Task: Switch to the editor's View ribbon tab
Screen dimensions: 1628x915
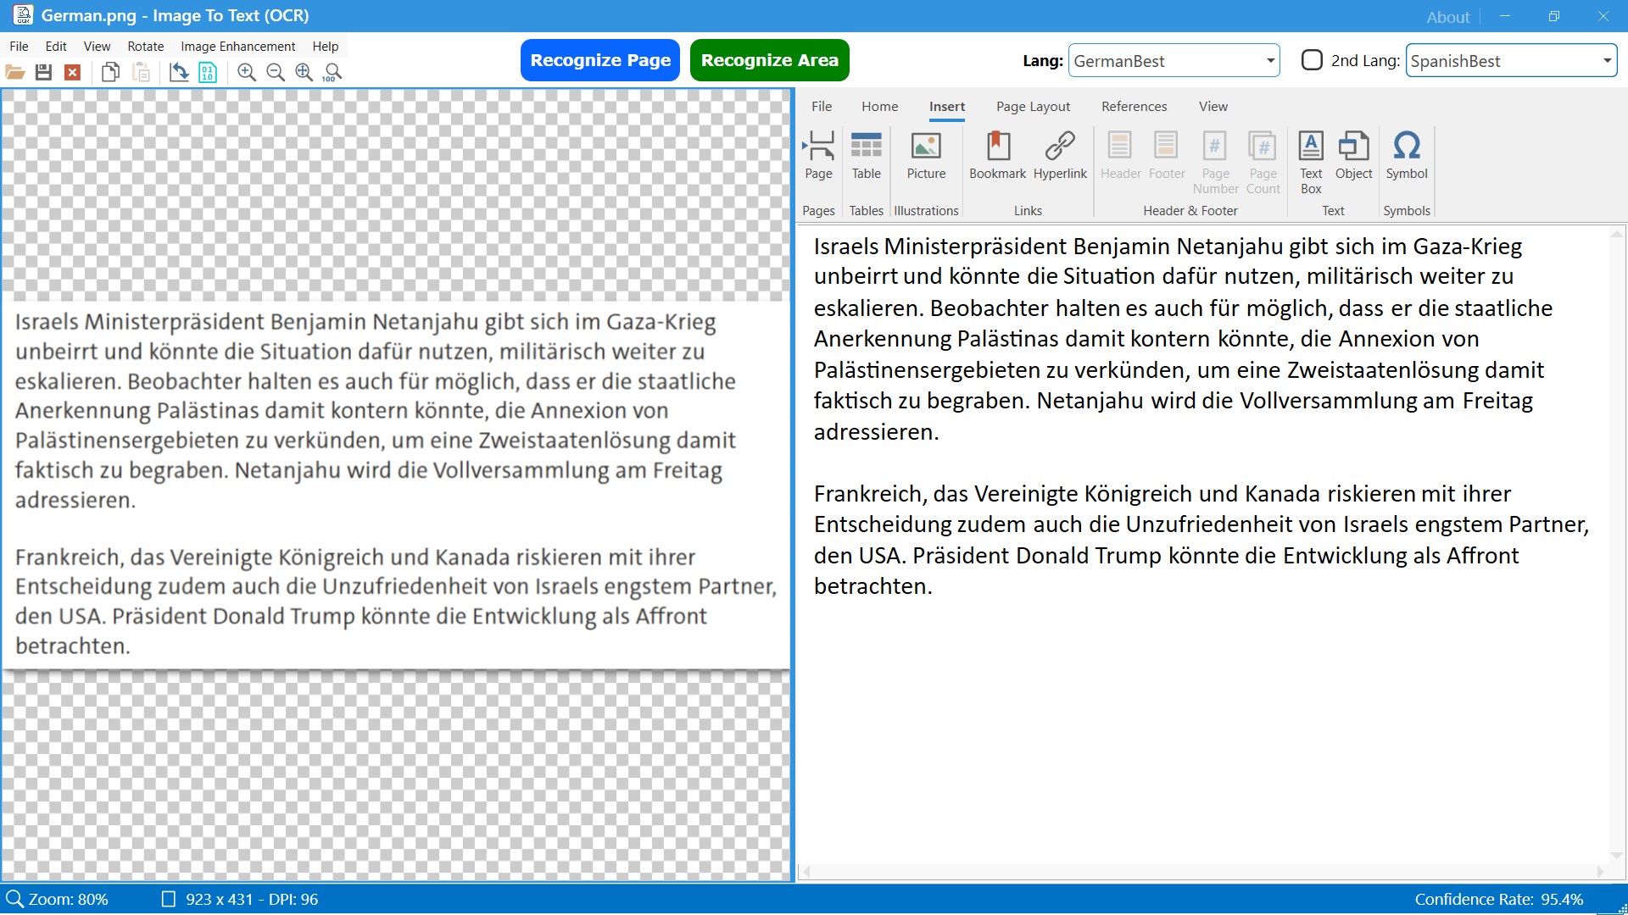Action: pyautogui.click(x=1213, y=106)
